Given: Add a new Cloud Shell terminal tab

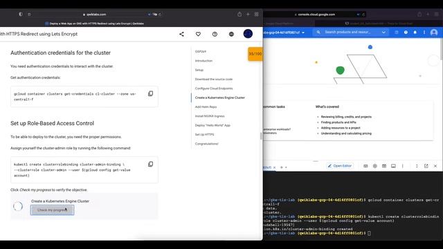Looking at the screenshot, I should point(282,167).
